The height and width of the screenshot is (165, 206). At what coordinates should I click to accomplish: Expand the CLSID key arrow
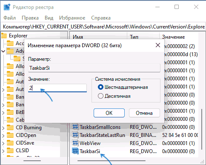pos(3,151)
